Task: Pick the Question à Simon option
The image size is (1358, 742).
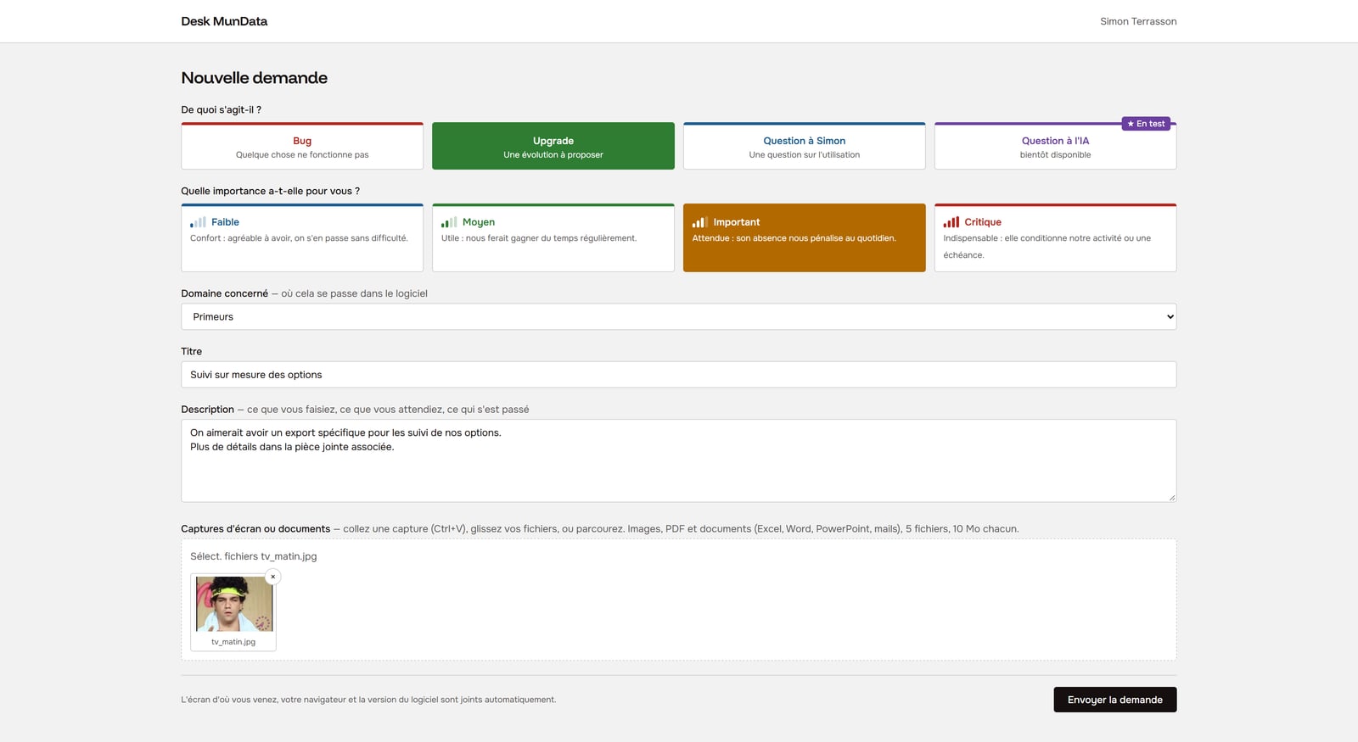Action: tap(805, 146)
